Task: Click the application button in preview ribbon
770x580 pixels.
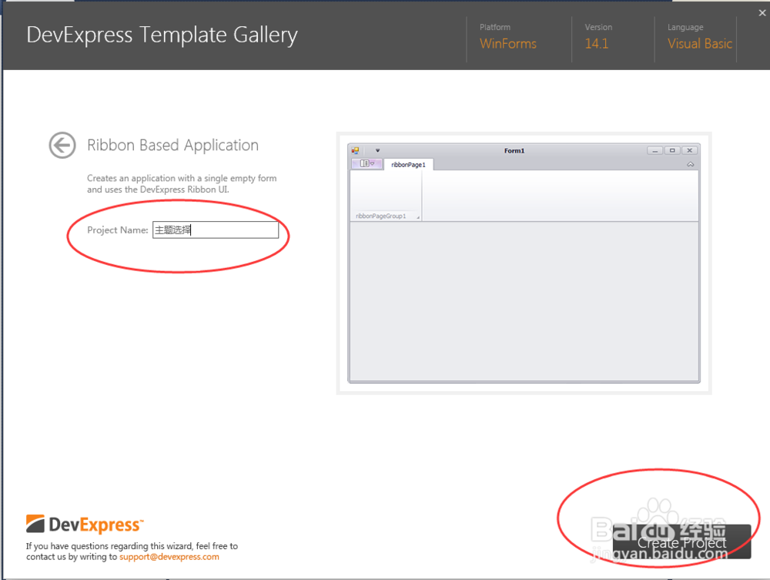Action: 367,163
